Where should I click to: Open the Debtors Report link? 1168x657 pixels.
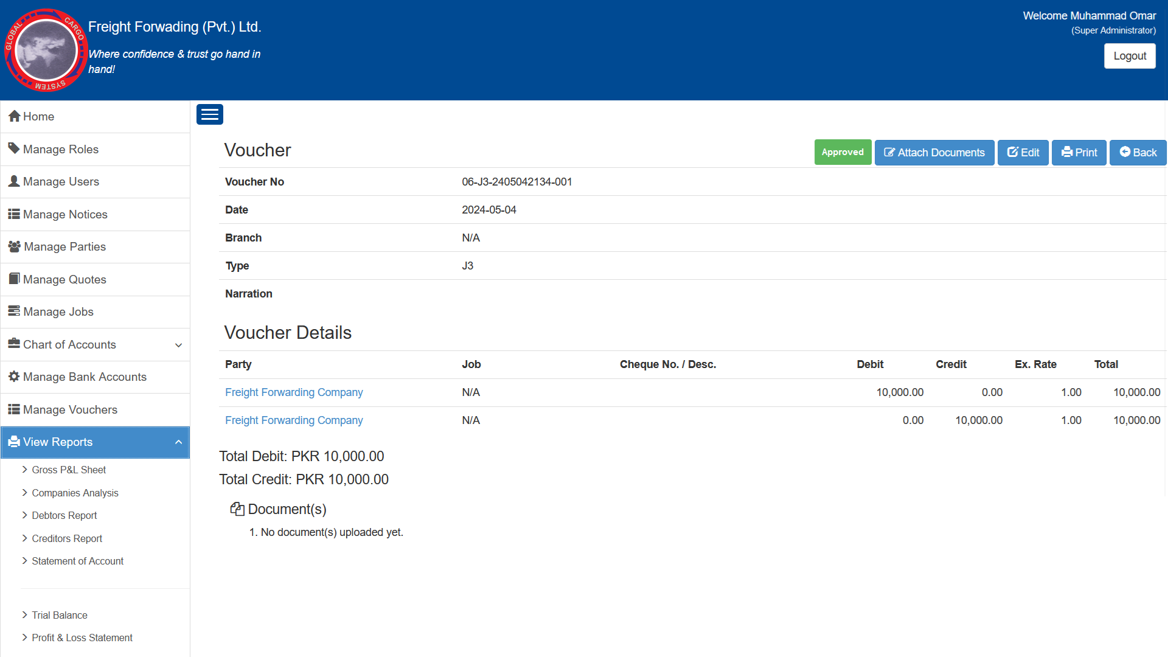pyautogui.click(x=64, y=515)
